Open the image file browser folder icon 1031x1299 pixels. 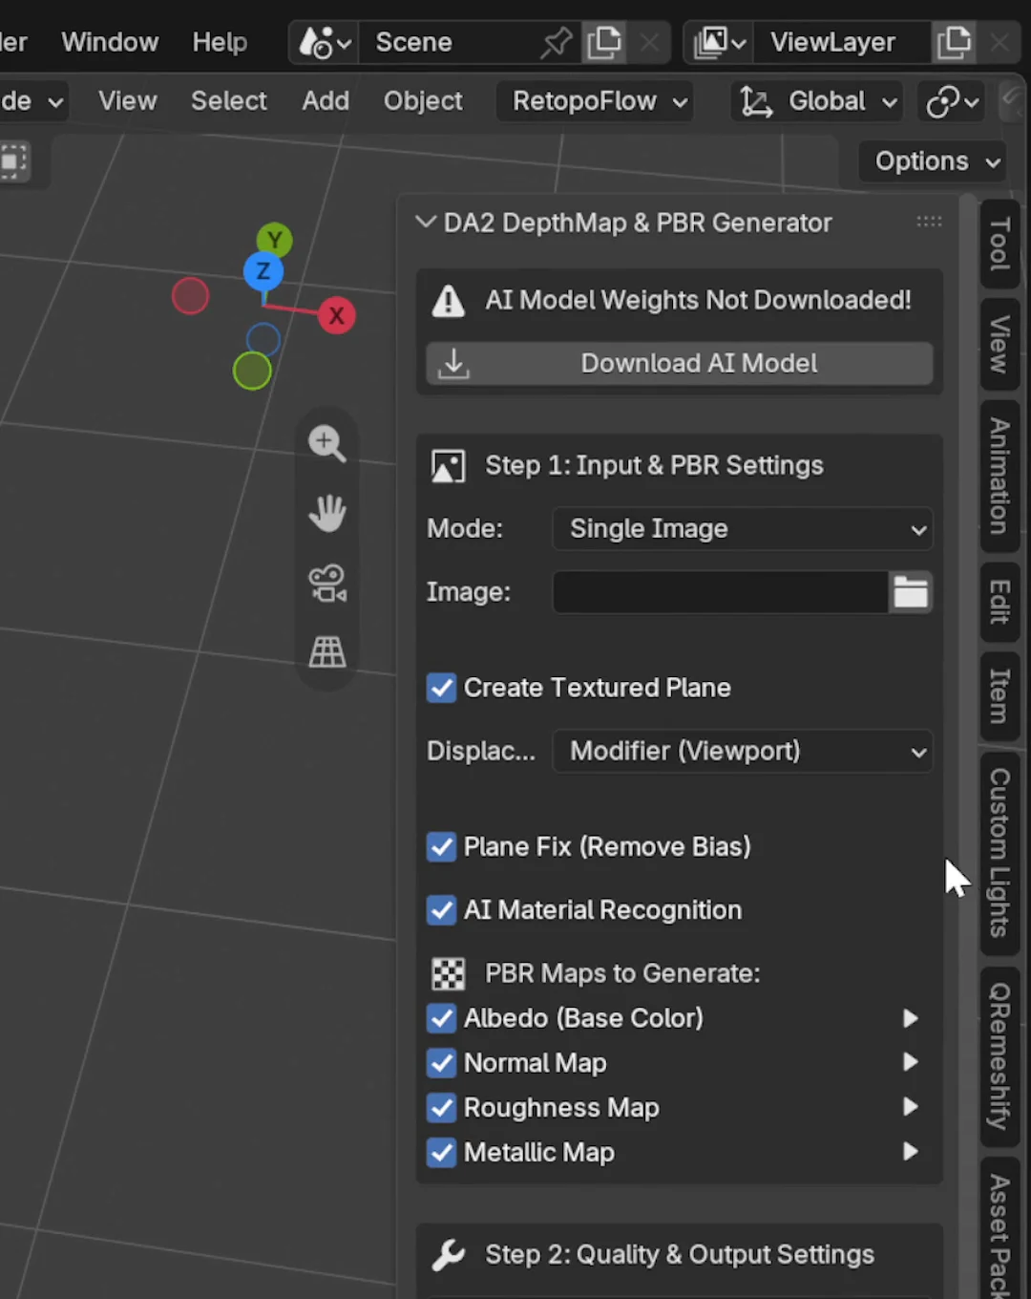click(910, 592)
